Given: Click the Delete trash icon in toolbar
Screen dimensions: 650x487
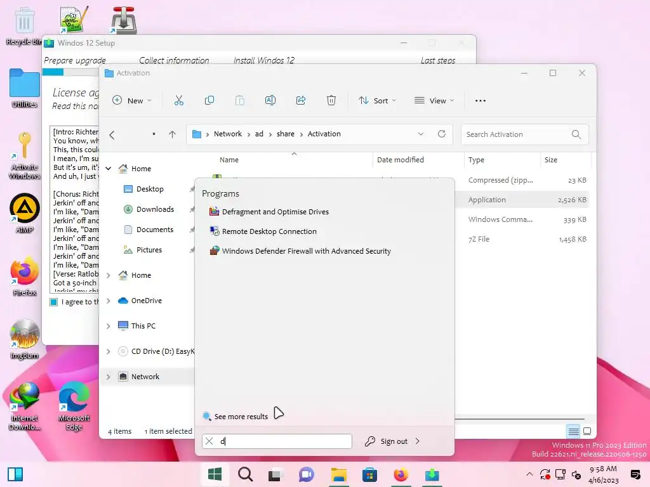Looking at the screenshot, I should pyautogui.click(x=331, y=100).
